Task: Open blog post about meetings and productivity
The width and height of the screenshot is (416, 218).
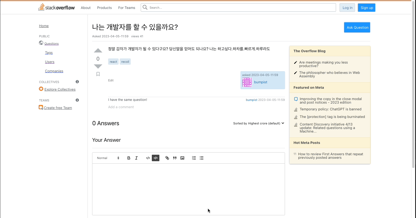Action: (x=323, y=64)
